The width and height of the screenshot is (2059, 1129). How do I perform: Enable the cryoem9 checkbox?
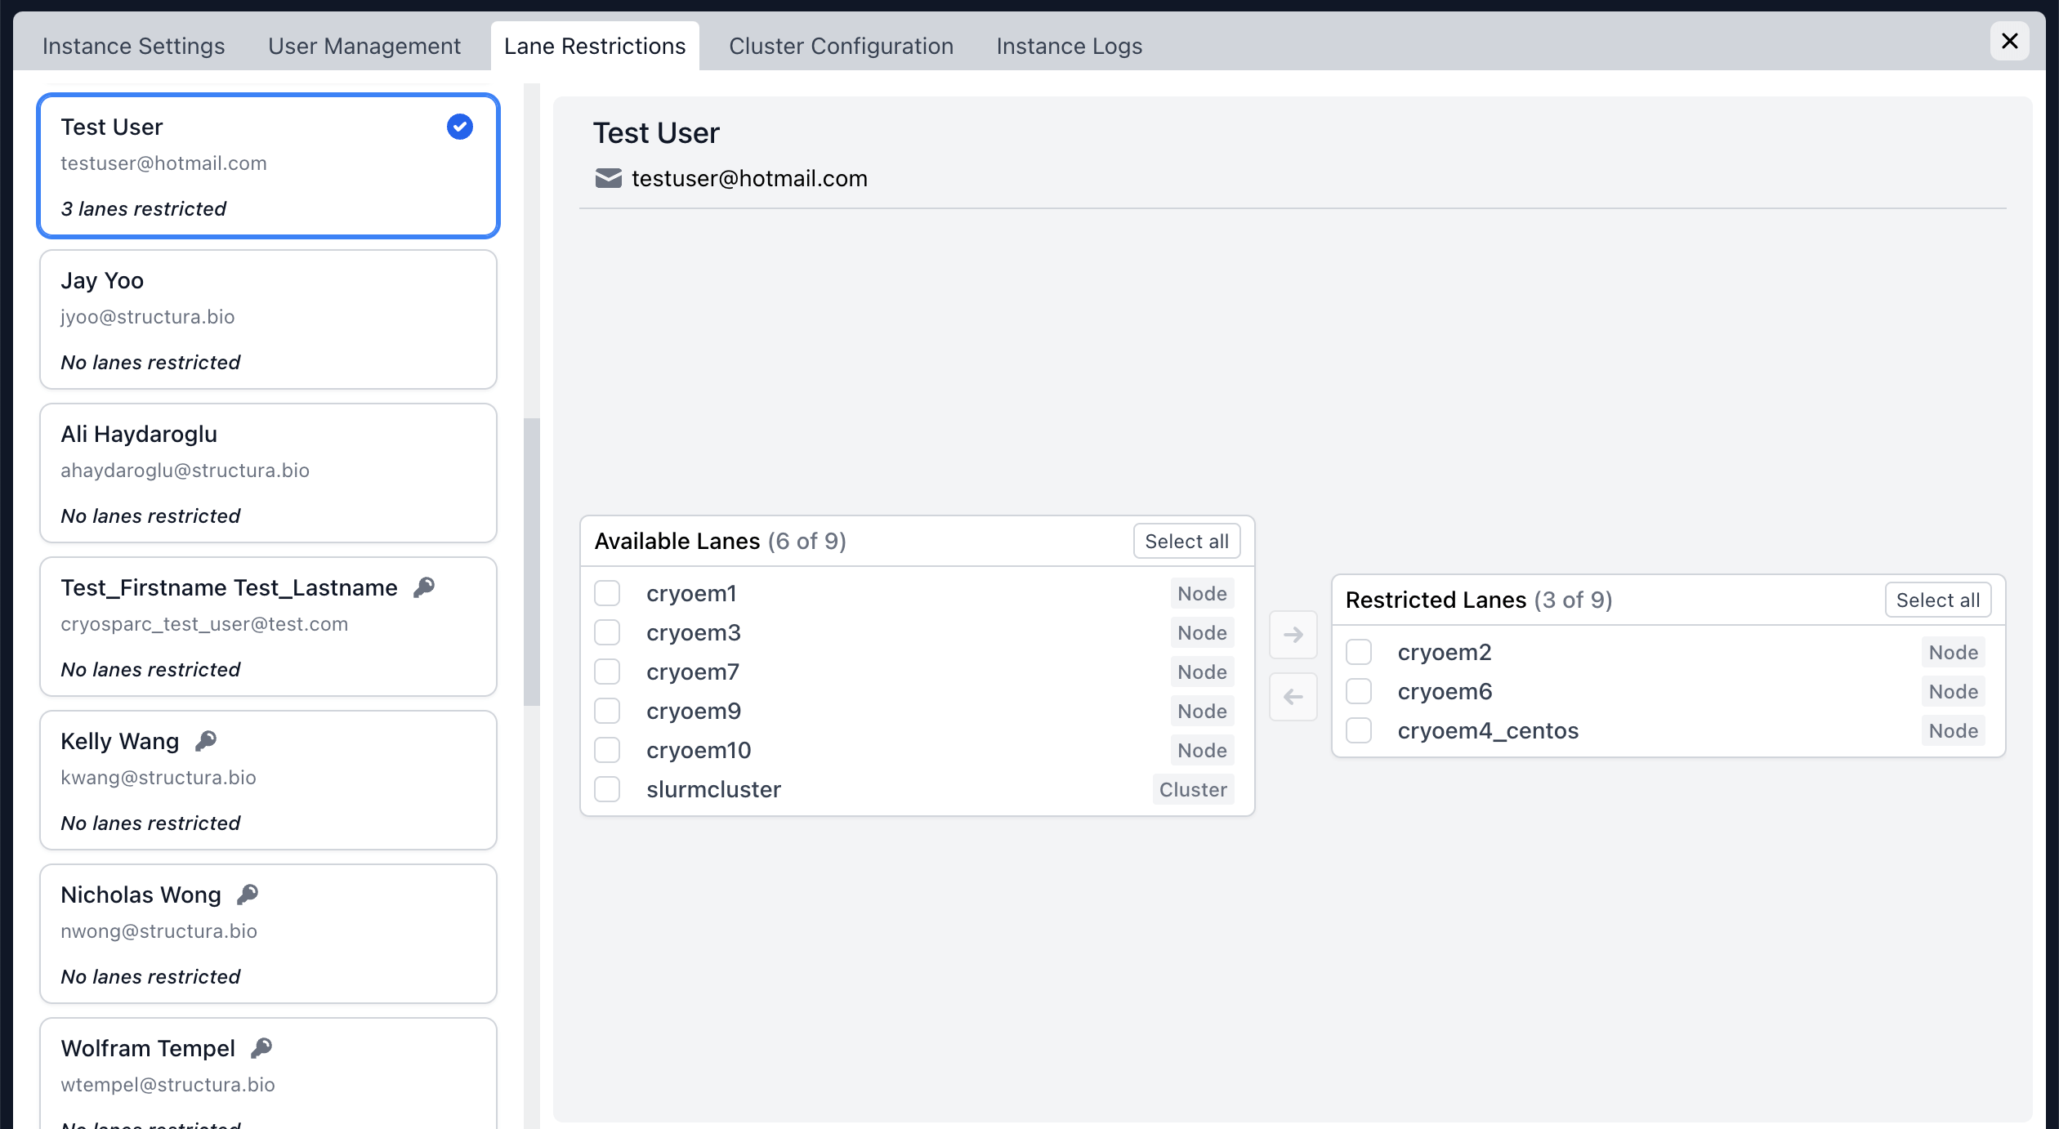pyautogui.click(x=607, y=711)
